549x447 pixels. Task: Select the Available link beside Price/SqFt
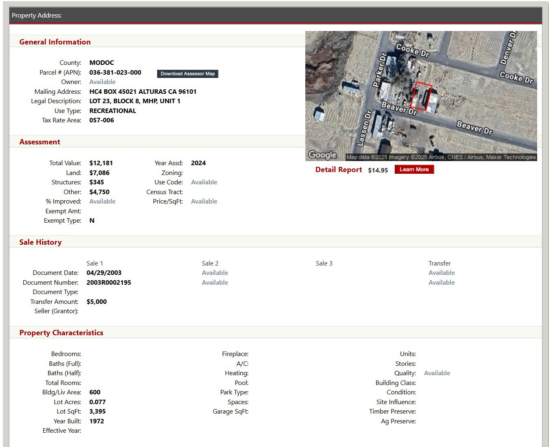coord(204,201)
